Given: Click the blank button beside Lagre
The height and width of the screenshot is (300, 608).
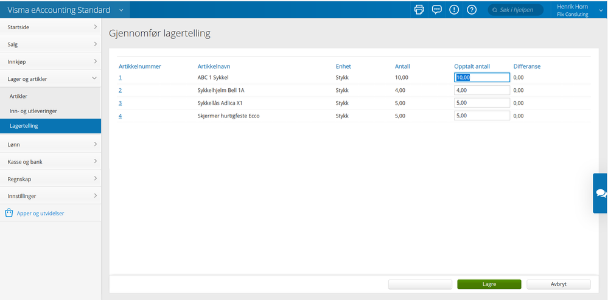Looking at the screenshot, I should point(421,284).
